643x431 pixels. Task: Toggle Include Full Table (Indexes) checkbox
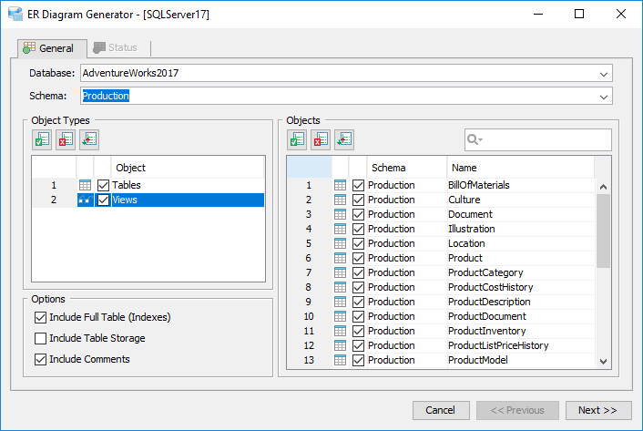[x=40, y=318]
